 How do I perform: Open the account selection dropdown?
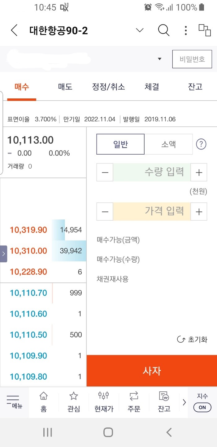[x=159, y=59]
